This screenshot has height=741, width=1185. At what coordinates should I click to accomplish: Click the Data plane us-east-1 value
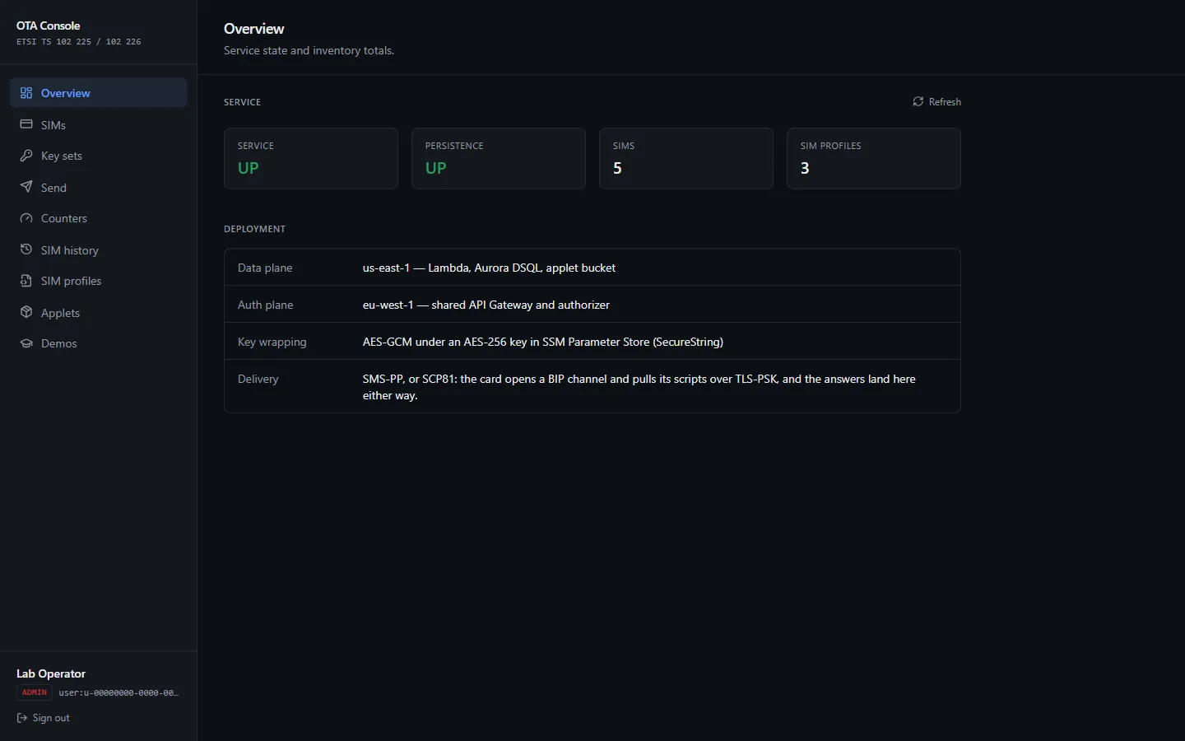coord(489,268)
